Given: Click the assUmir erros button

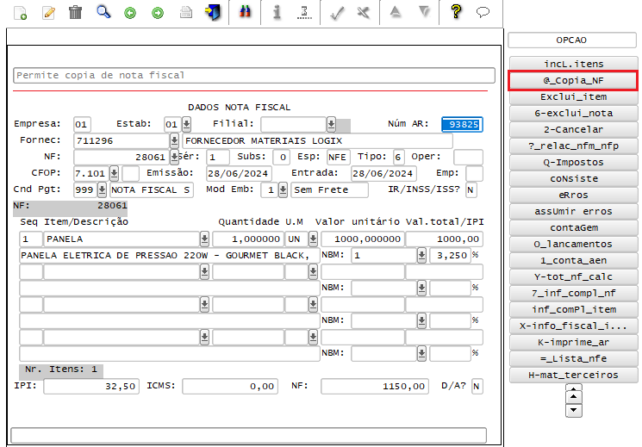Looking at the screenshot, I should pyautogui.click(x=574, y=212).
